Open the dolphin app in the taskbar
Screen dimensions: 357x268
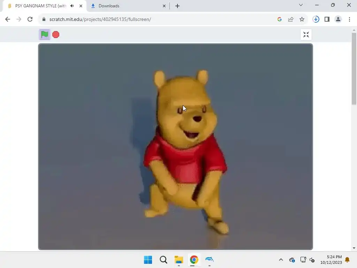click(210, 260)
